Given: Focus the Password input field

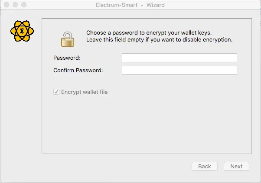Looking at the screenshot, I should click(x=179, y=58).
